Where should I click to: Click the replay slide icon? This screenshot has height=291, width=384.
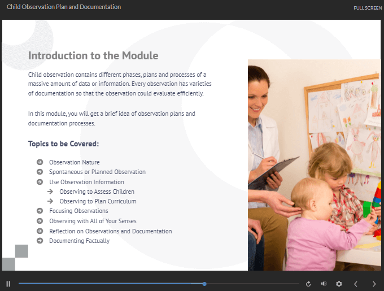308,284
